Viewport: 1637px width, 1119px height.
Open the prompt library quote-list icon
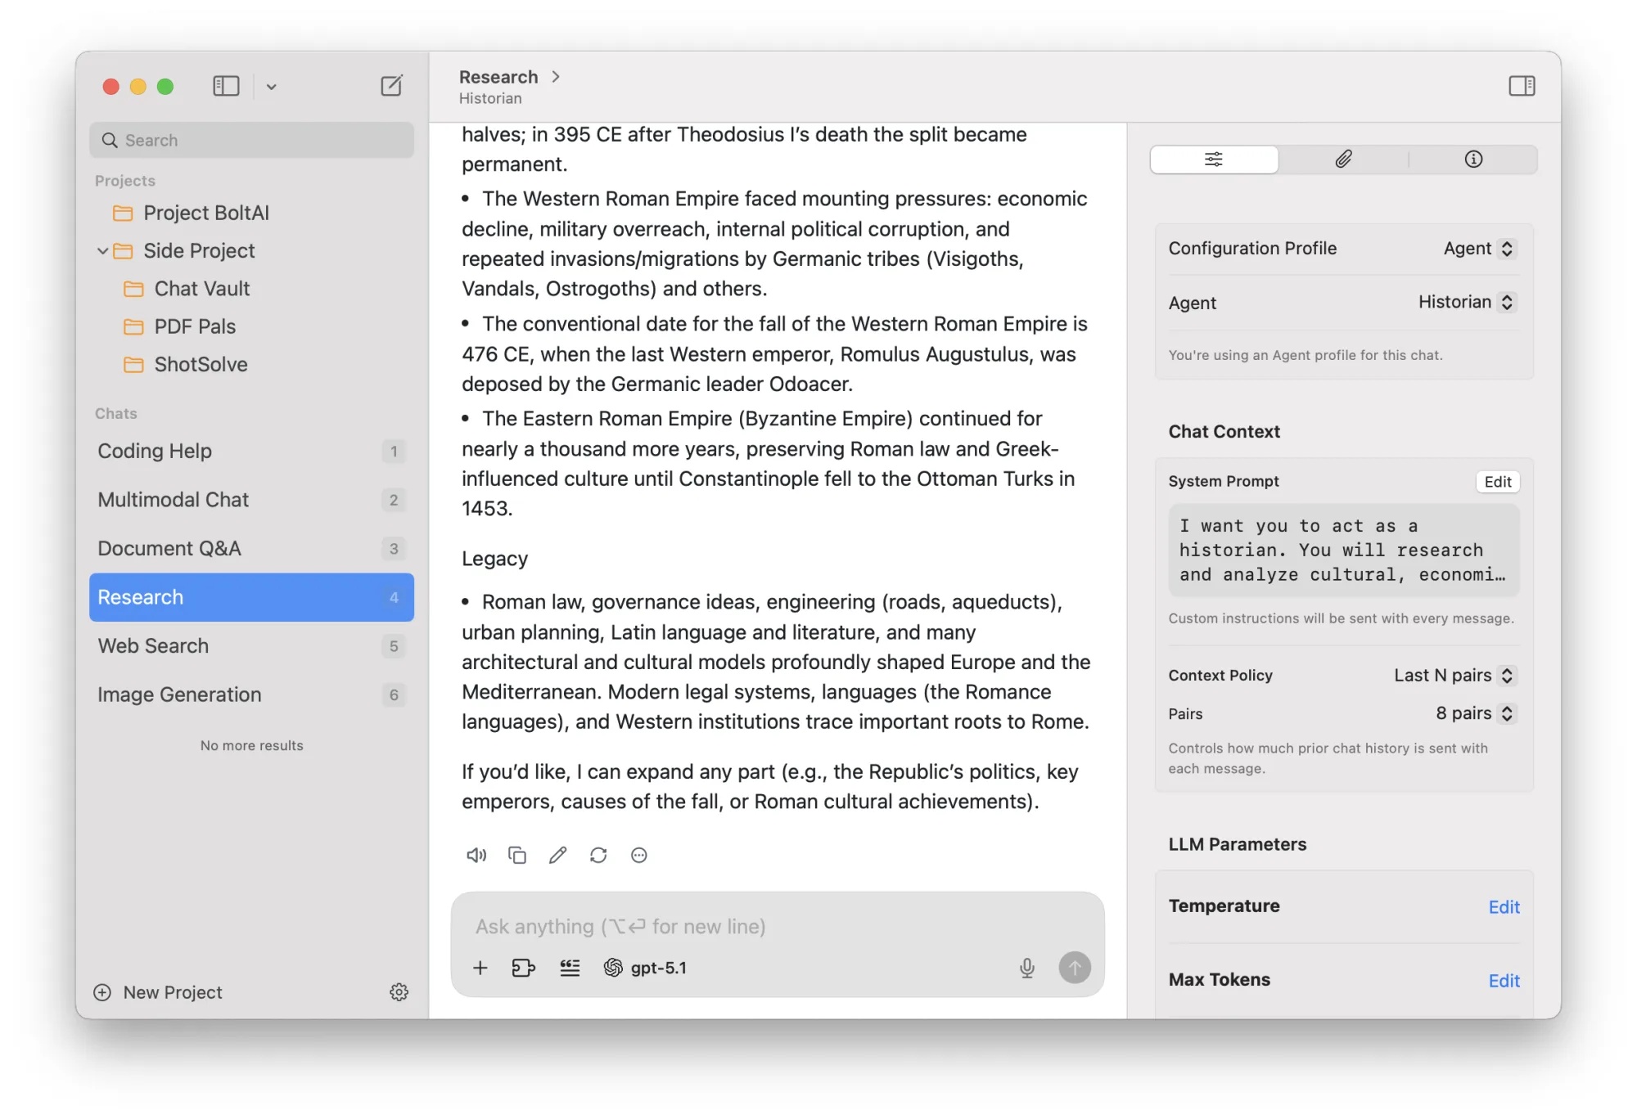tap(570, 968)
